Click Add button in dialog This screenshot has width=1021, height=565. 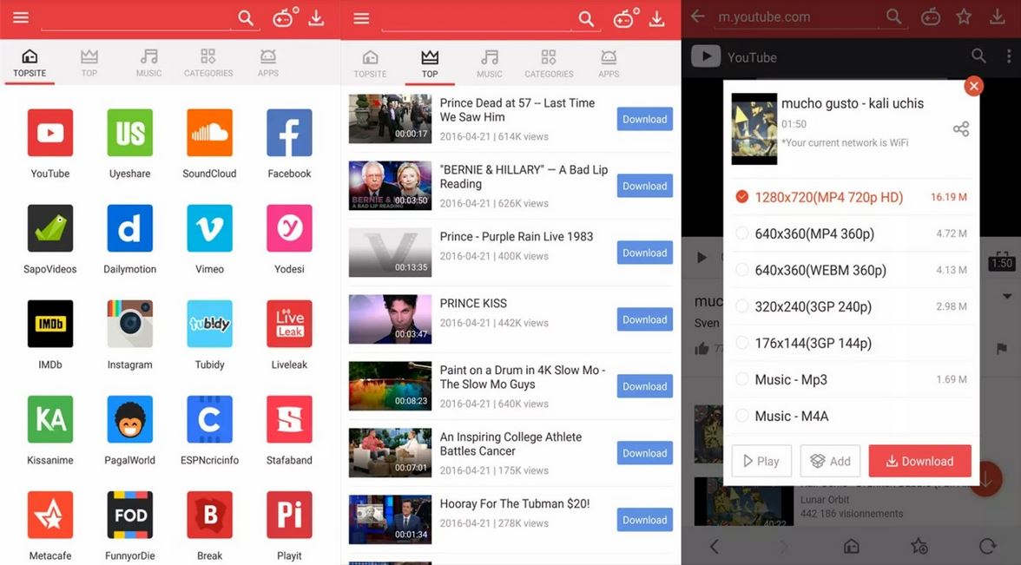pyautogui.click(x=830, y=461)
